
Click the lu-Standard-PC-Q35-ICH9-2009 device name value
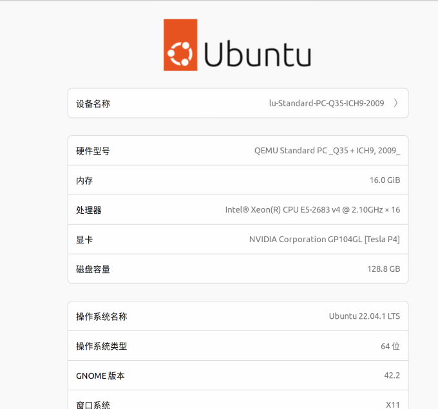(x=327, y=103)
